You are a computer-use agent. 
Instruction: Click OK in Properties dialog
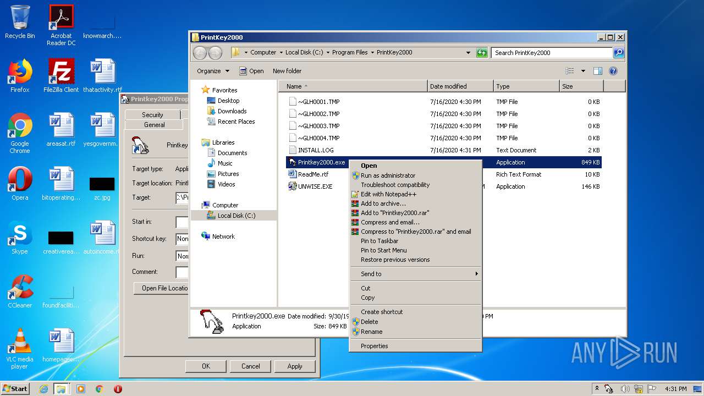click(x=206, y=366)
